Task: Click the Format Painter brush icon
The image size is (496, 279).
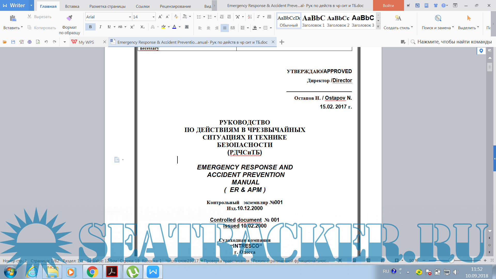Action: pyautogui.click(x=69, y=18)
